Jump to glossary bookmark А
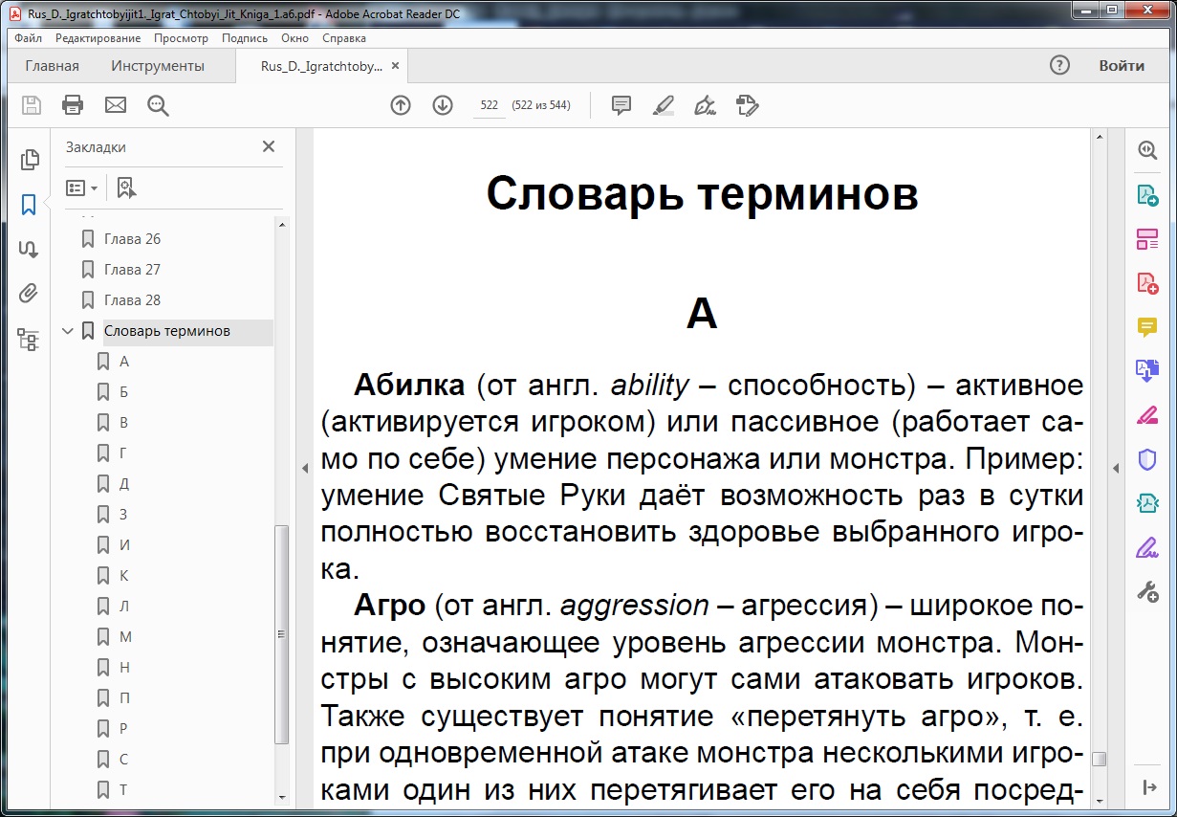 [x=124, y=362]
